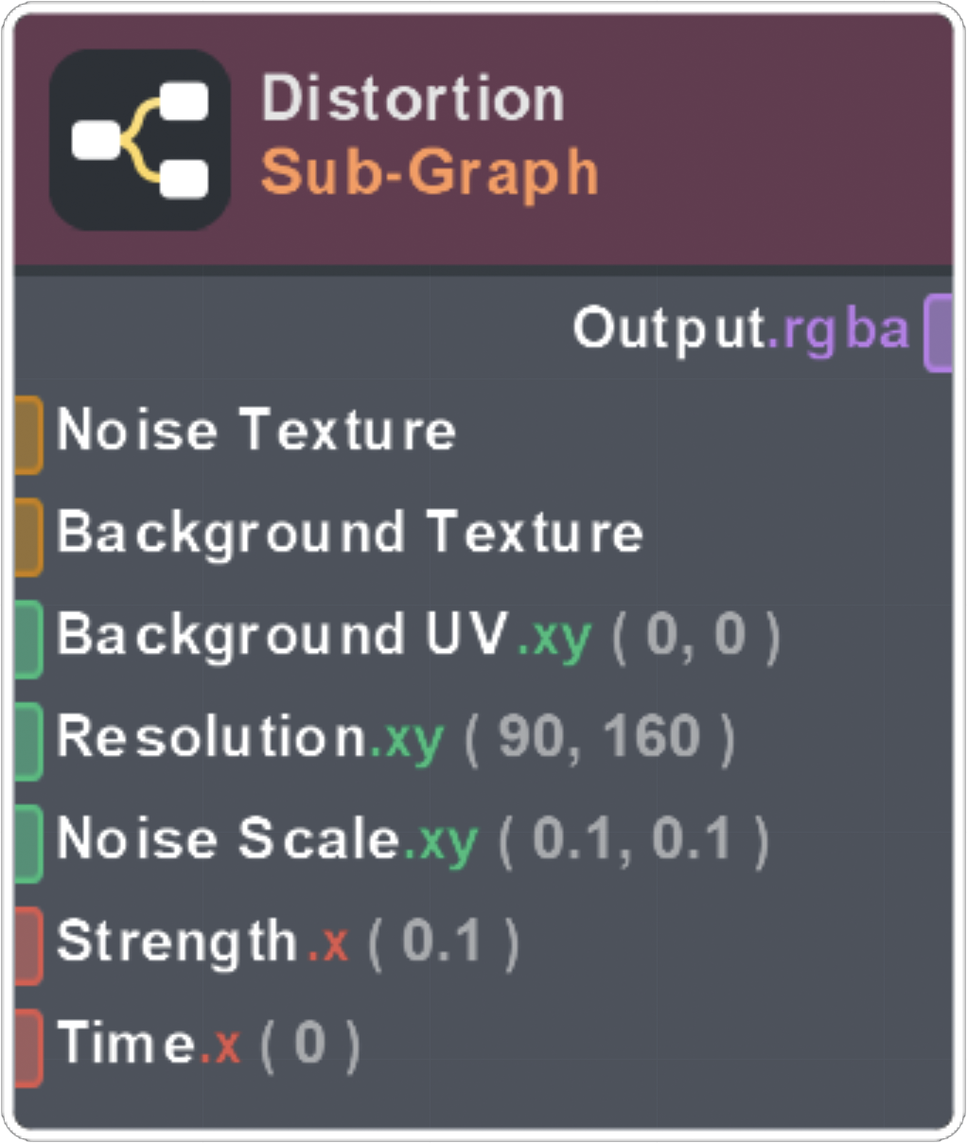Click the green Resolution input port
The width and height of the screenshot is (967, 1143).
pos(28,741)
